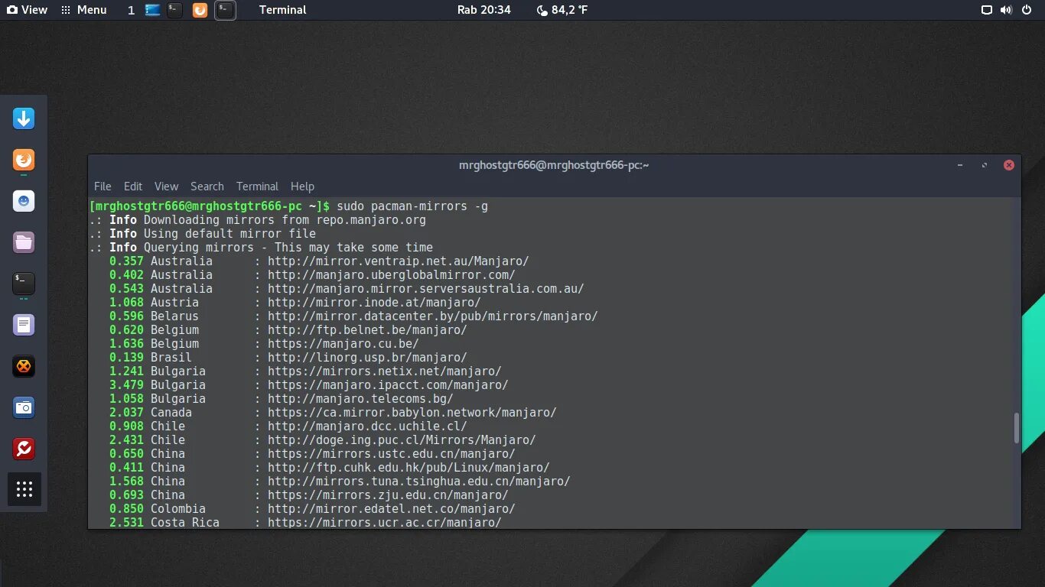1045x587 pixels.
Task: Click the 84,2 °F weather indicator
Action: click(562, 10)
